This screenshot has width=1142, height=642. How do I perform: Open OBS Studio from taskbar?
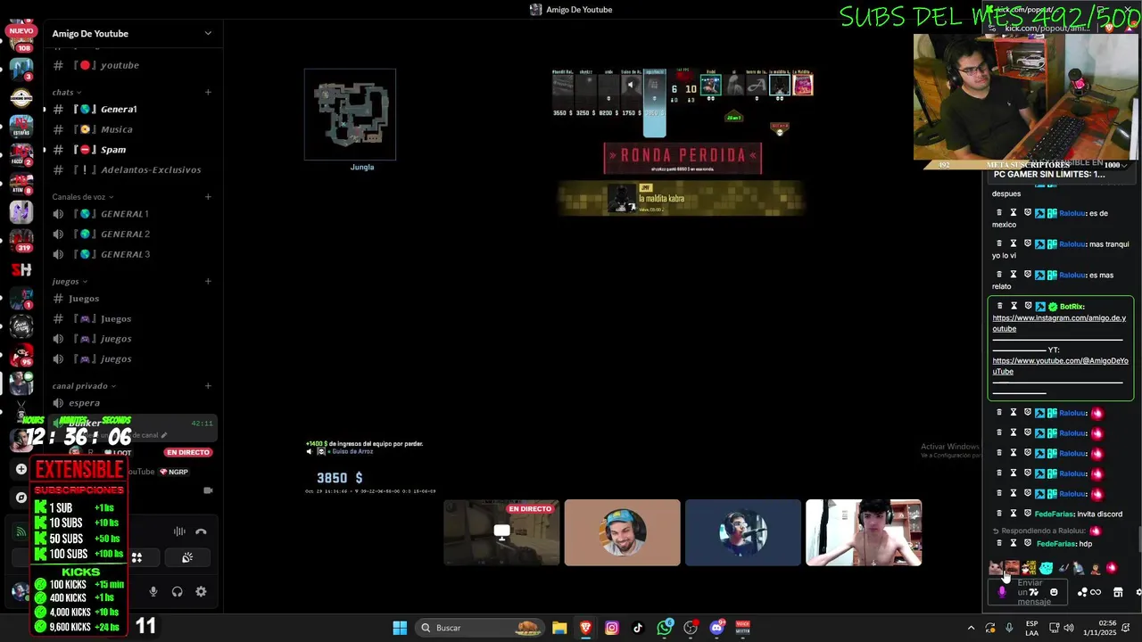[x=691, y=628]
